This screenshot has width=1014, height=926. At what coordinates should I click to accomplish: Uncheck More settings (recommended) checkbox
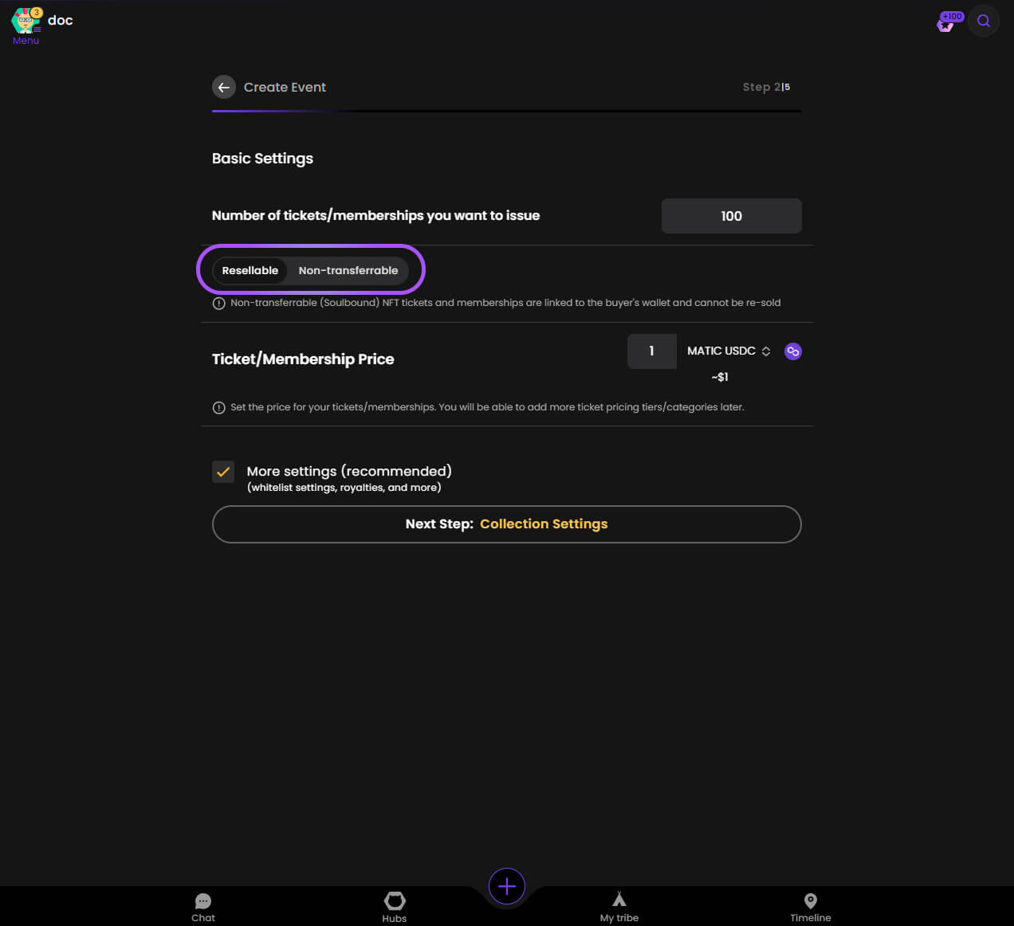[x=223, y=472]
